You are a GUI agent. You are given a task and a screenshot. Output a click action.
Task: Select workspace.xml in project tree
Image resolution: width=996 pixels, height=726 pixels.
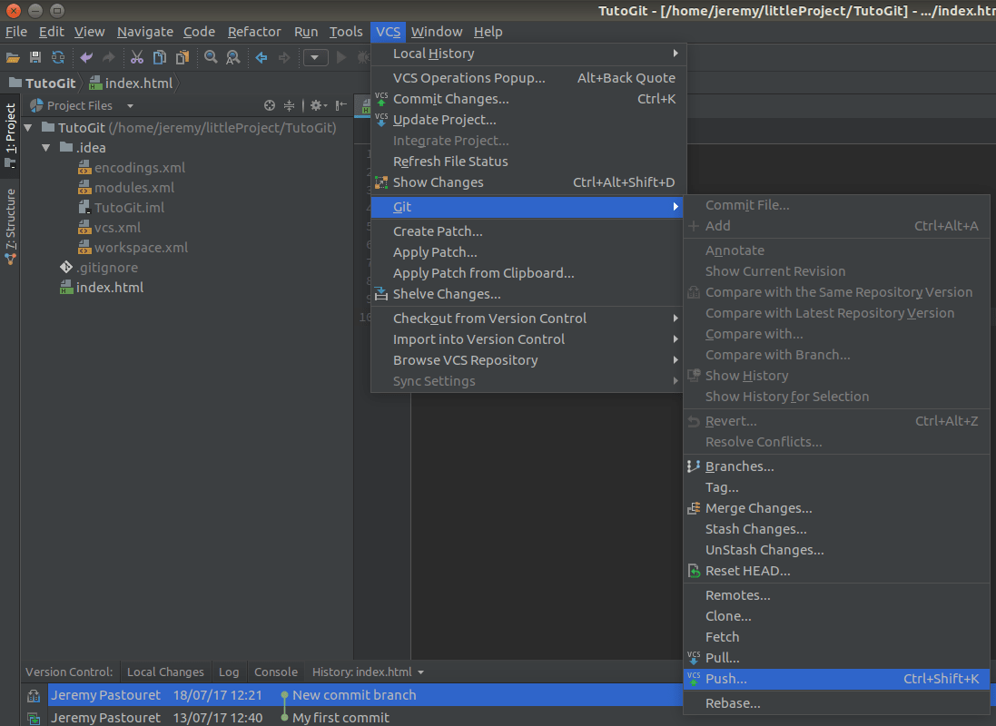[x=133, y=248]
